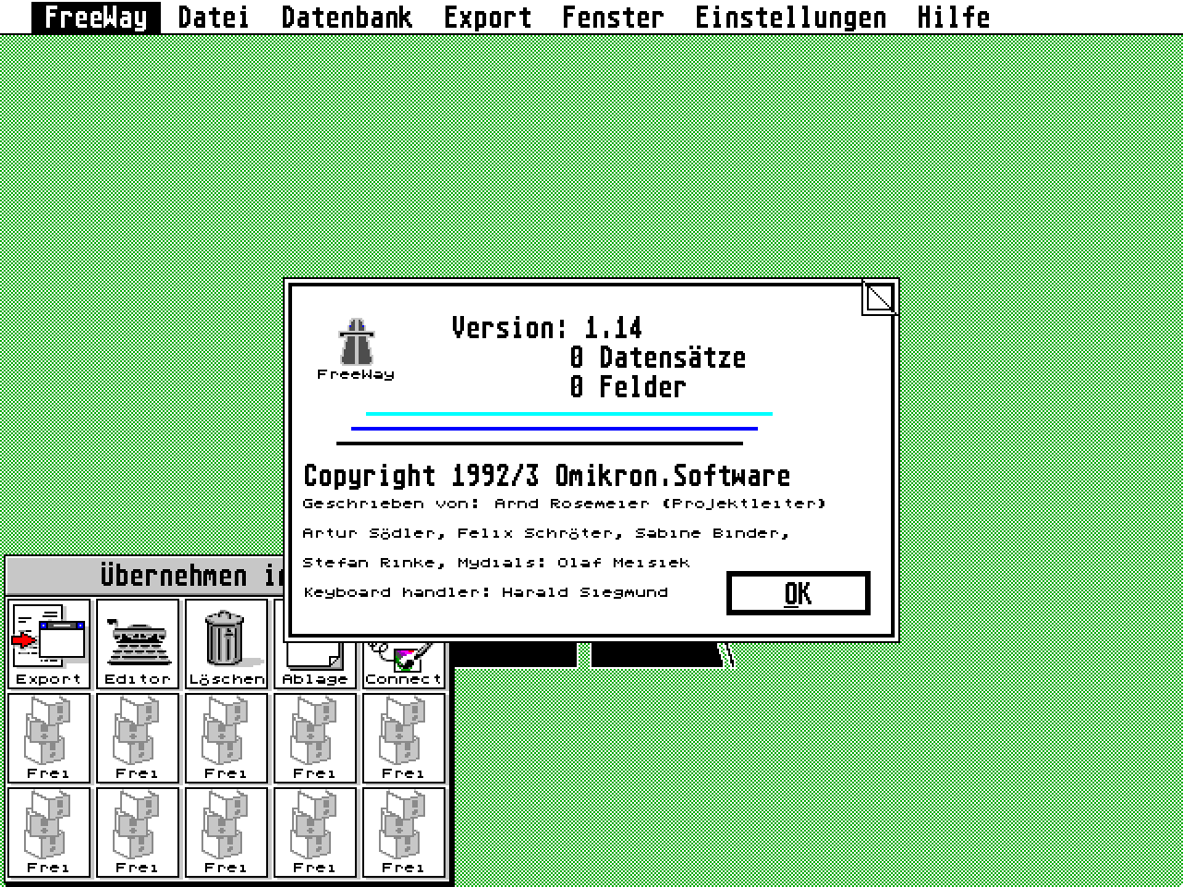Open the Fenster menu
The width and height of the screenshot is (1183, 887).
tap(613, 17)
